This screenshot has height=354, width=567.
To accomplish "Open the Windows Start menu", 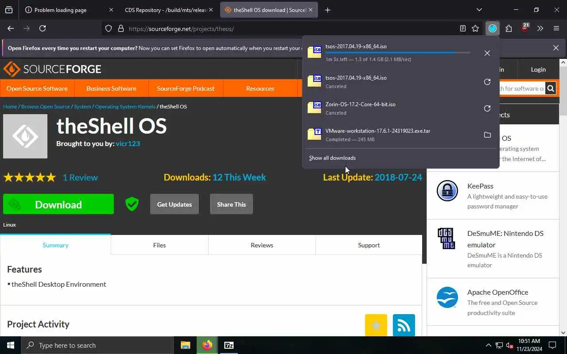I will click(x=11, y=346).
